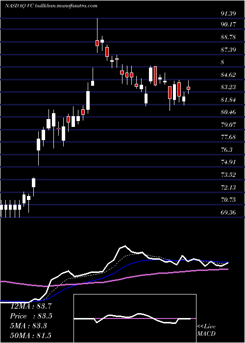Click the 50MA : 81.5 readout
This screenshot has width=245, height=343.
coord(31,336)
